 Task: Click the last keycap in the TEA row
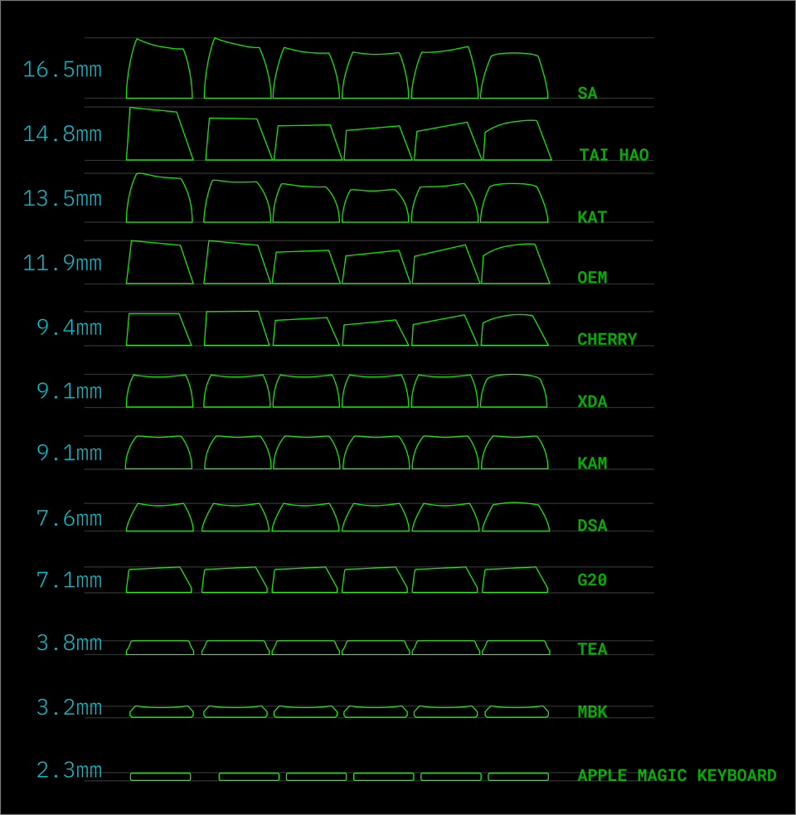tap(516, 648)
